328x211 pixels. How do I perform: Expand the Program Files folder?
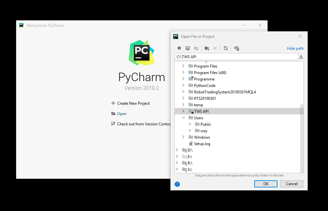pos(183,66)
